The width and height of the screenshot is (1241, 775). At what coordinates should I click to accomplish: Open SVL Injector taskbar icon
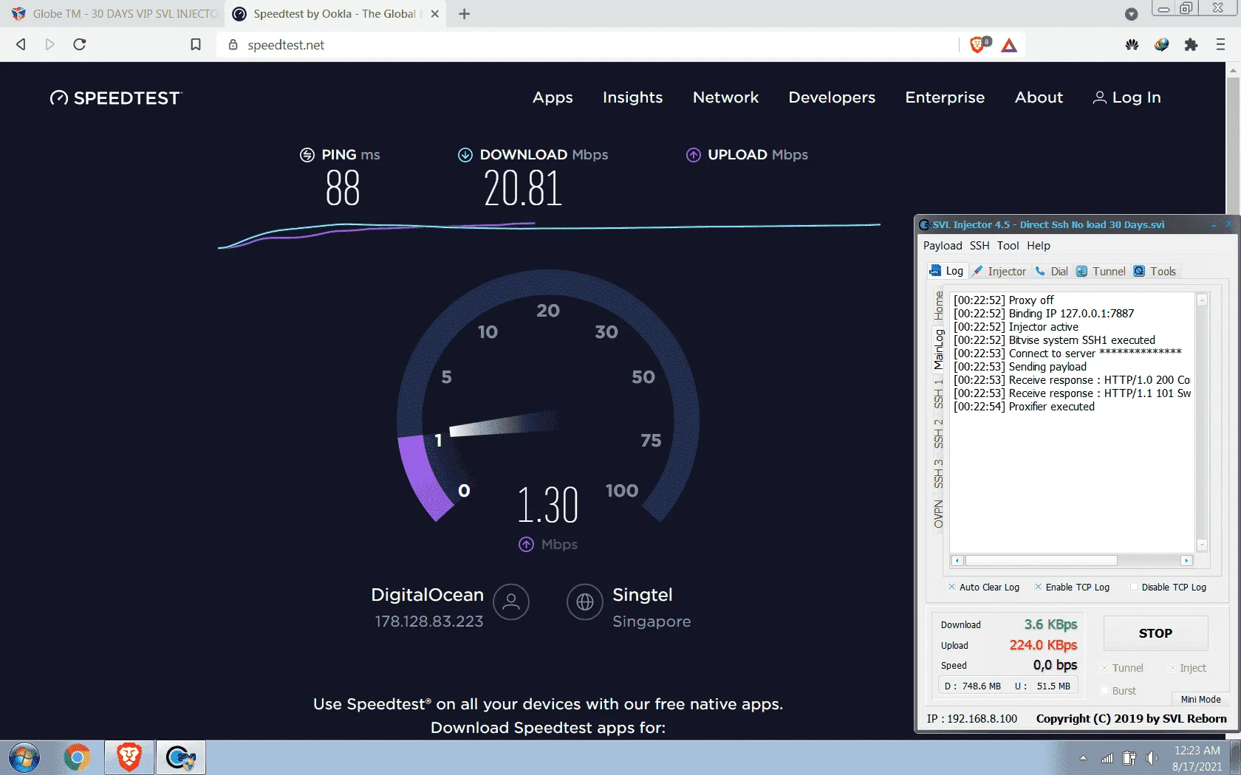click(180, 757)
